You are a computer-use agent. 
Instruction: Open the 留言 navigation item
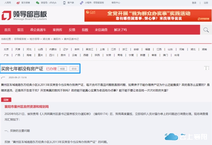pos(20,30)
